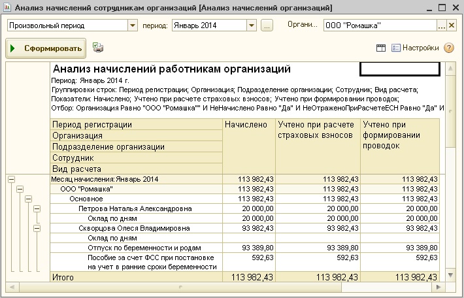Collapse the Скворцова Олеся Владимировна group
Screen dimensions: 464x298
37,229
